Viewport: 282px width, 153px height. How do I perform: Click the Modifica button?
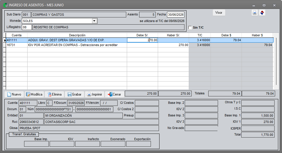tap(34, 94)
